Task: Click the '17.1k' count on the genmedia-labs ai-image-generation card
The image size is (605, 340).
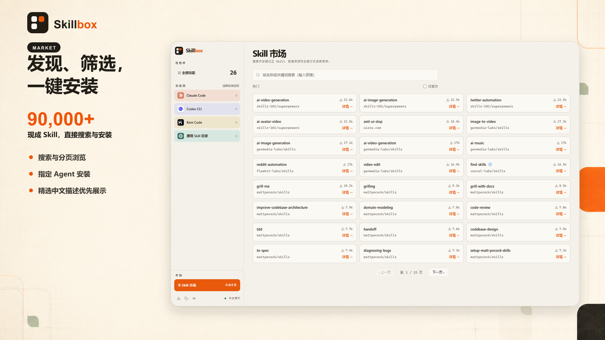Action: pos(348,143)
